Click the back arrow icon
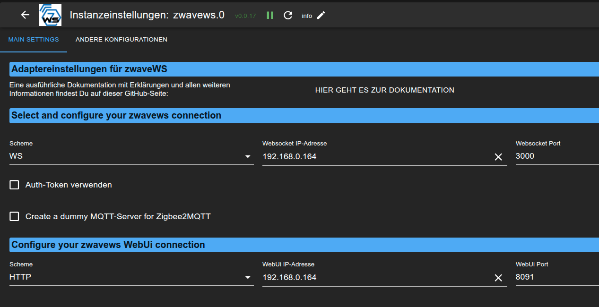This screenshot has width=599, height=307. [25, 15]
